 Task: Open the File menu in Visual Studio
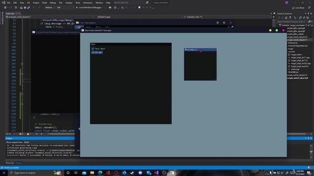(x=9, y=3)
